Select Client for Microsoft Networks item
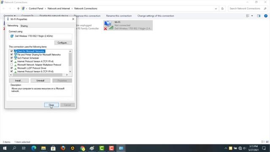The image size is (270, 152). [31, 51]
